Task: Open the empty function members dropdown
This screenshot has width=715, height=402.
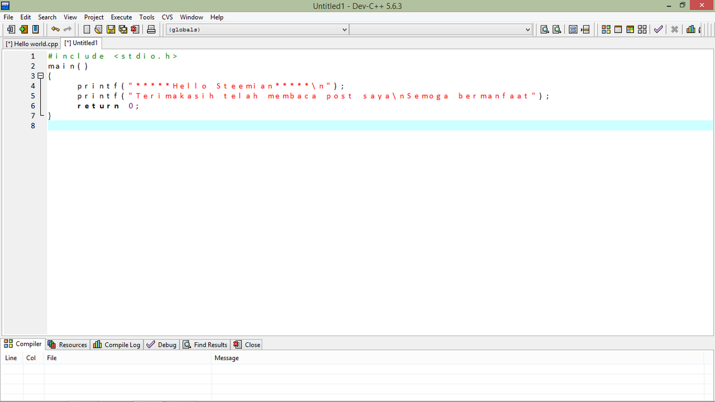Action: pyautogui.click(x=441, y=30)
